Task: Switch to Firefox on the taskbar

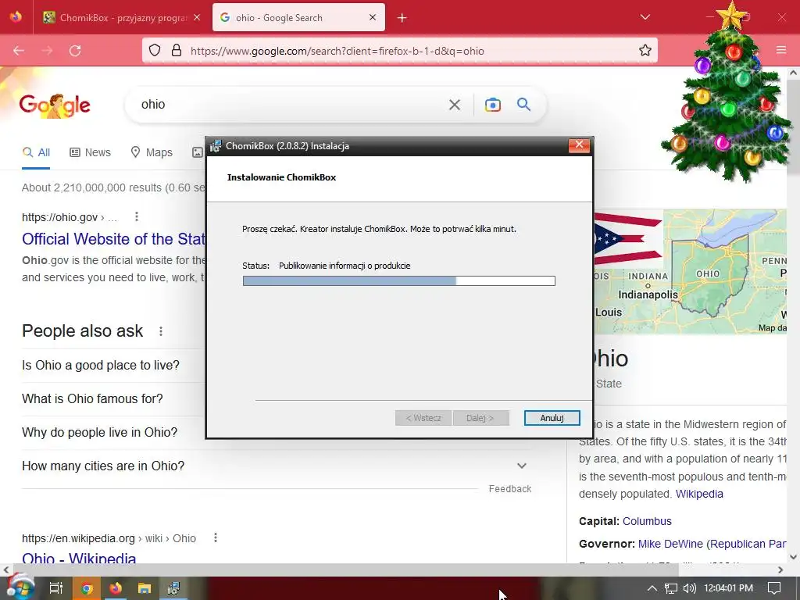Action: (x=116, y=588)
